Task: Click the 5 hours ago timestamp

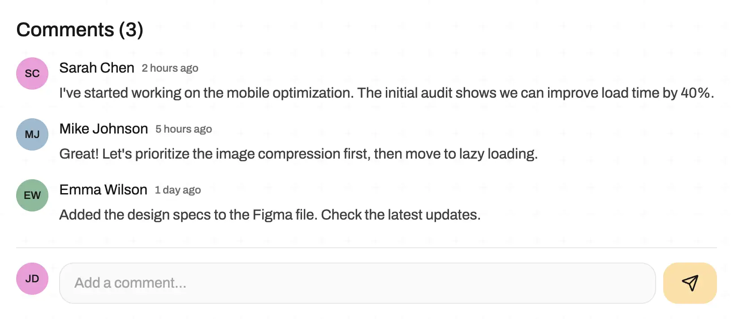Action: 183,129
